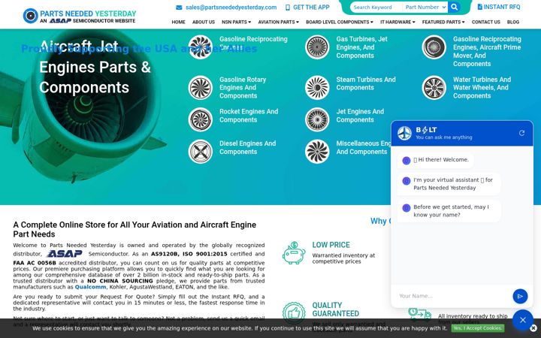The height and width of the screenshot is (338, 541).
Task: Open the Qualcomm manufacturer link
Action: click(90, 287)
